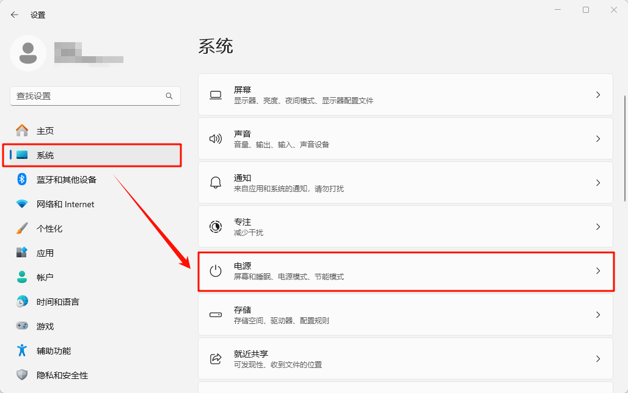Click the back arrow in title bar
This screenshot has height=393, width=628.
pos(15,15)
